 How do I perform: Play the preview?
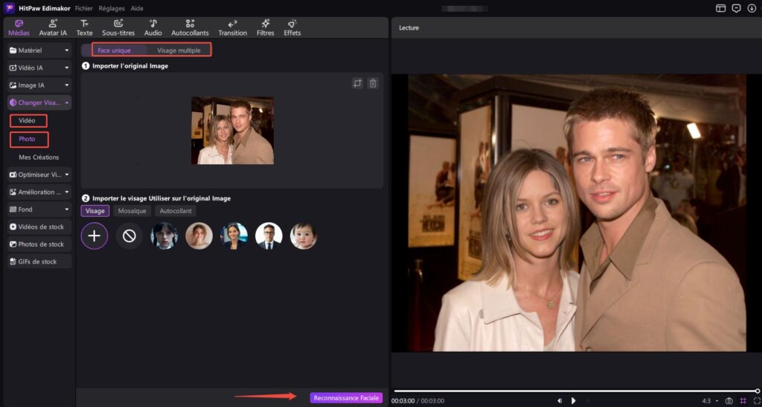(574, 401)
